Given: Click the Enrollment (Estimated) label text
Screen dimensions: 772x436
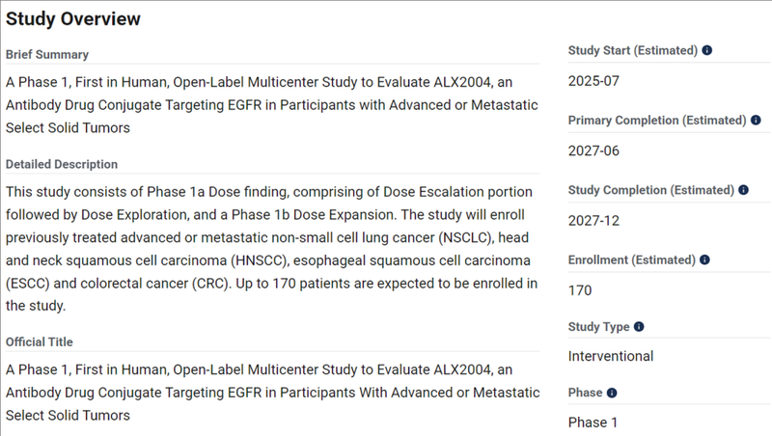Looking at the screenshot, I should 632,260.
